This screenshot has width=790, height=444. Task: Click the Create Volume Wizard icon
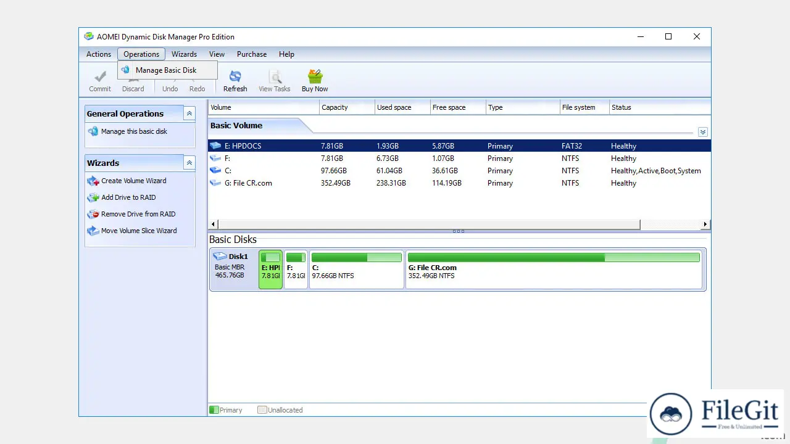(93, 181)
